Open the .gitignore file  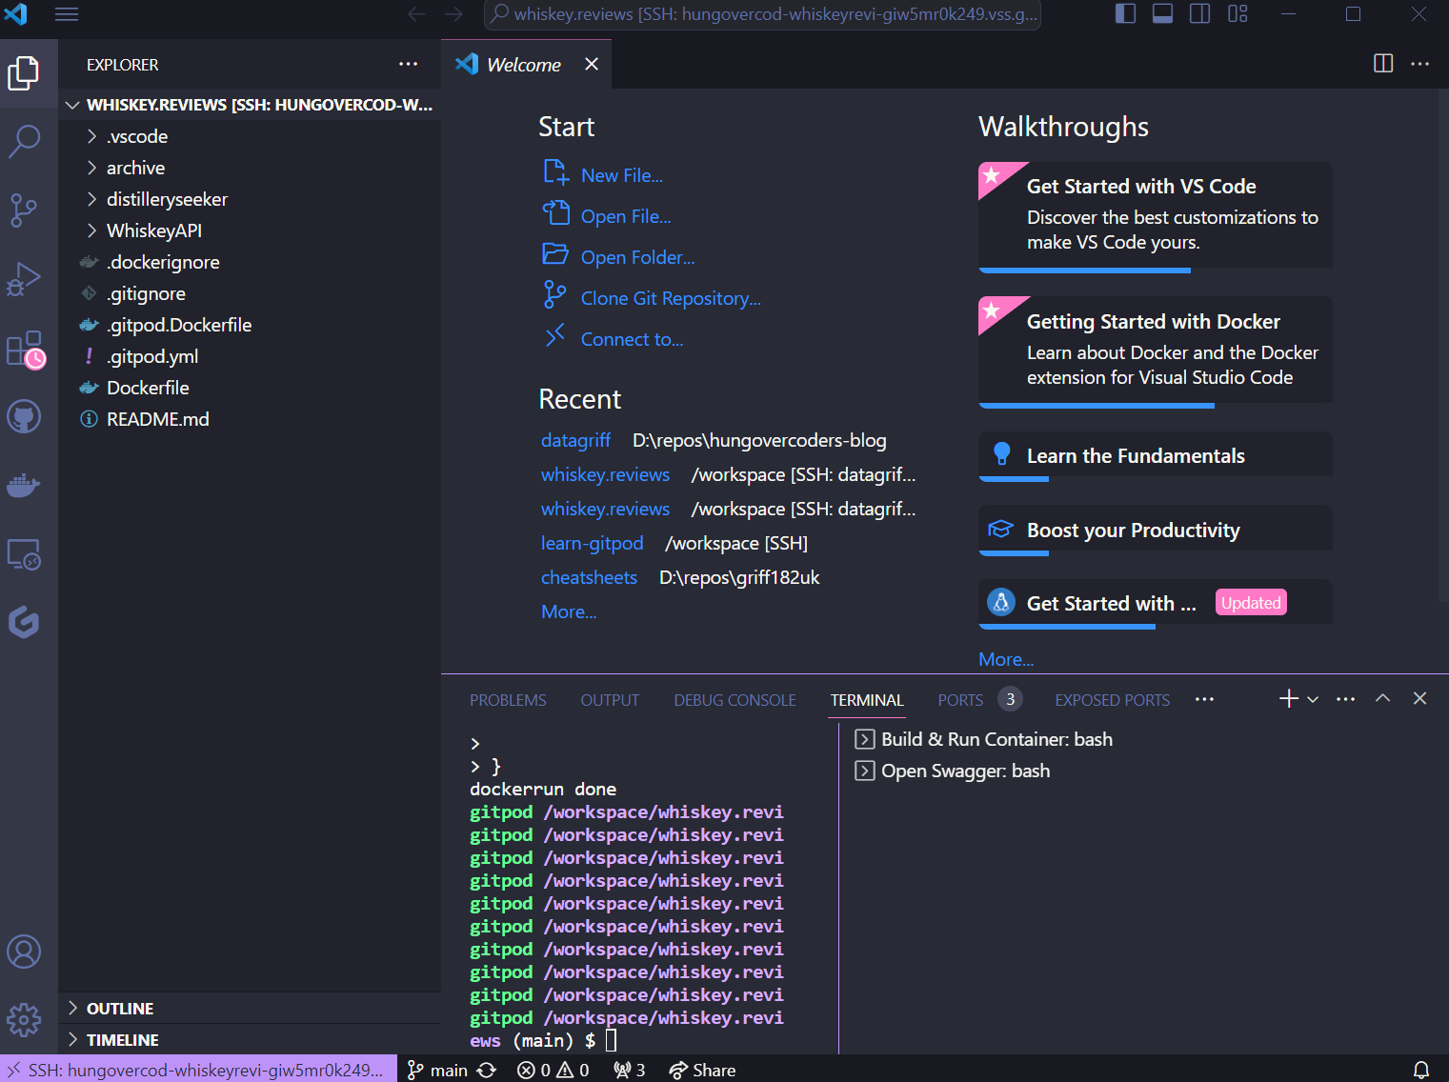point(250,293)
